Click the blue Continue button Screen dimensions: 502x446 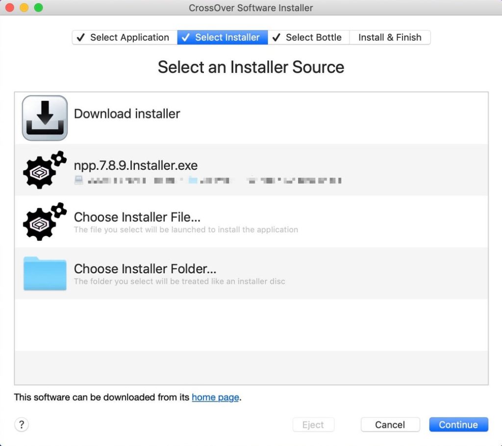pos(458,424)
